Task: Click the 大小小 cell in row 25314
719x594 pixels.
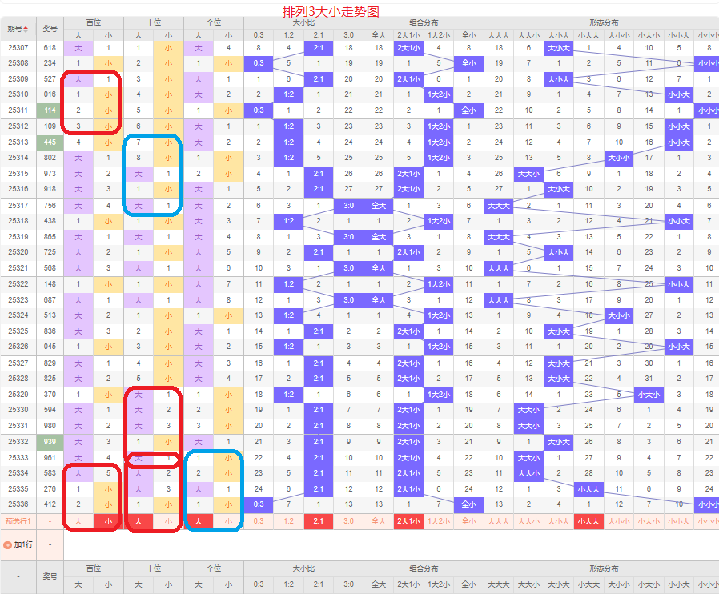Action: tap(619, 158)
